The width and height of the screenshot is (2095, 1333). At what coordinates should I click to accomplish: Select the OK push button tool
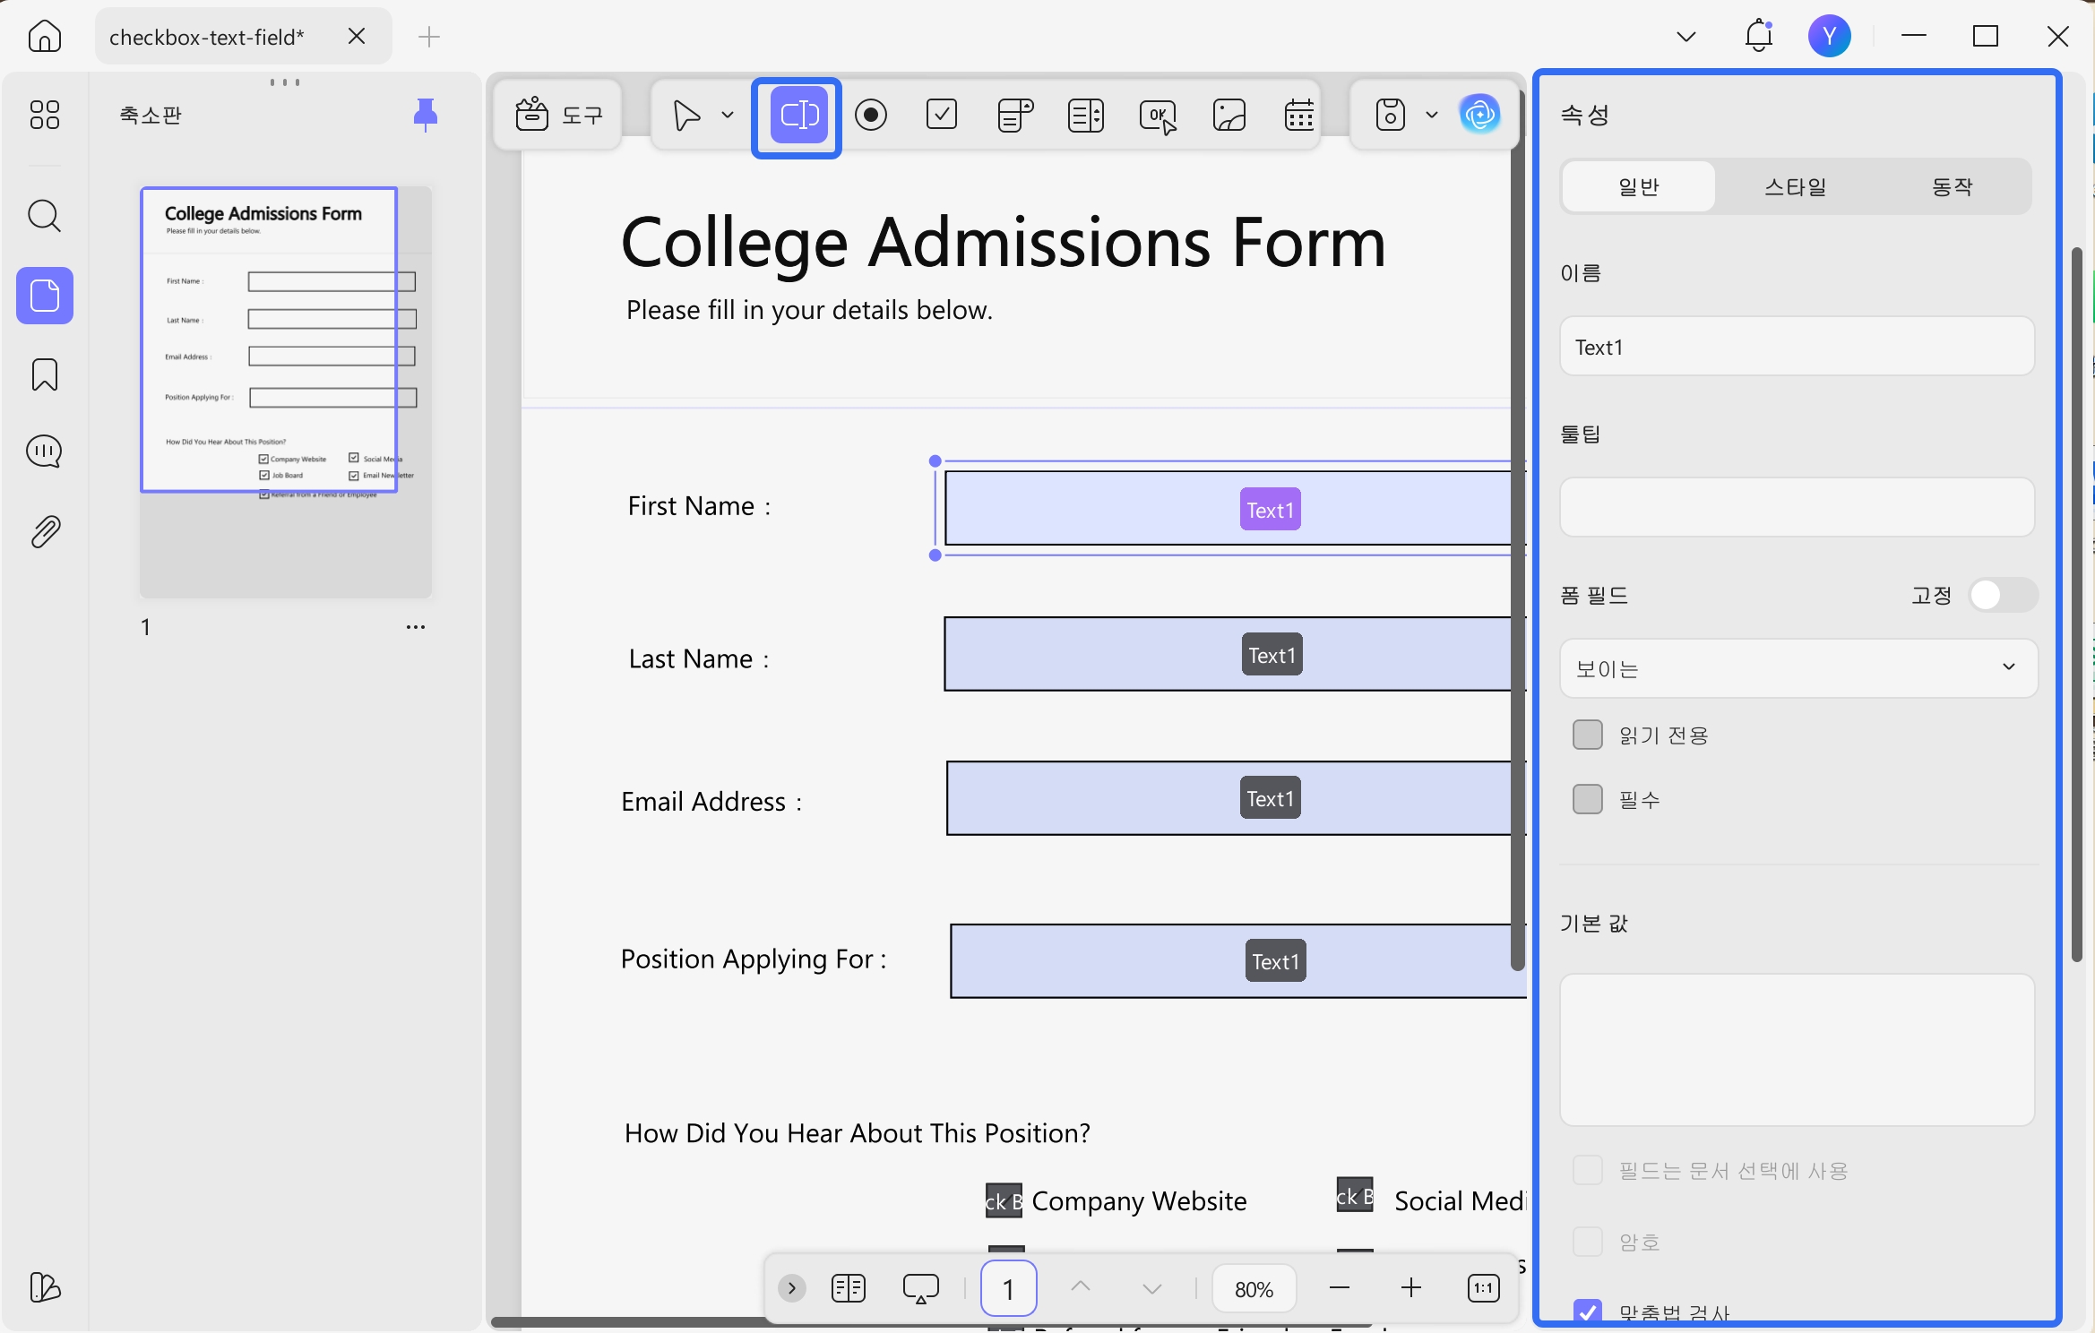click(x=1158, y=116)
